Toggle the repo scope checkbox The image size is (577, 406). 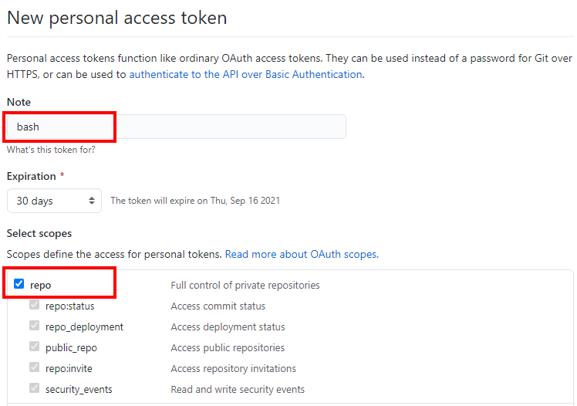coord(19,284)
